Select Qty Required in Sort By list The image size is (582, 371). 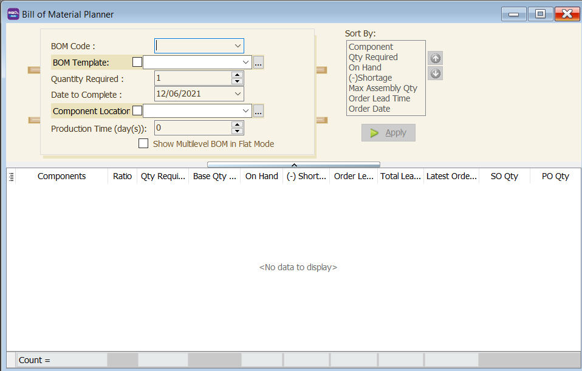tap(373, 57)
